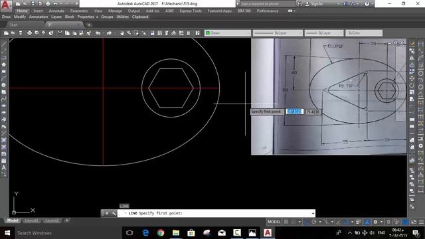Image resolution: width=425 pixels, height=239 pixels.
Task: Click the highlighted X coordinate dynamic input box
Action: pyautogui.click(x=294, y=112)
